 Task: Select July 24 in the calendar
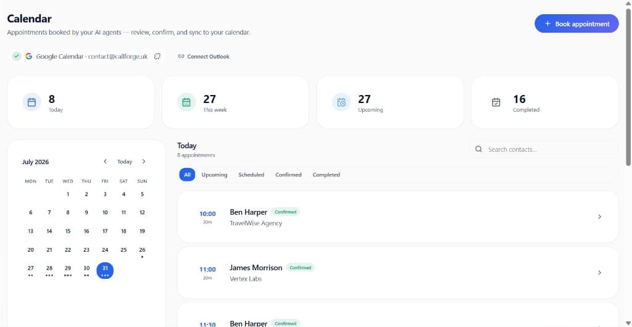105,250
